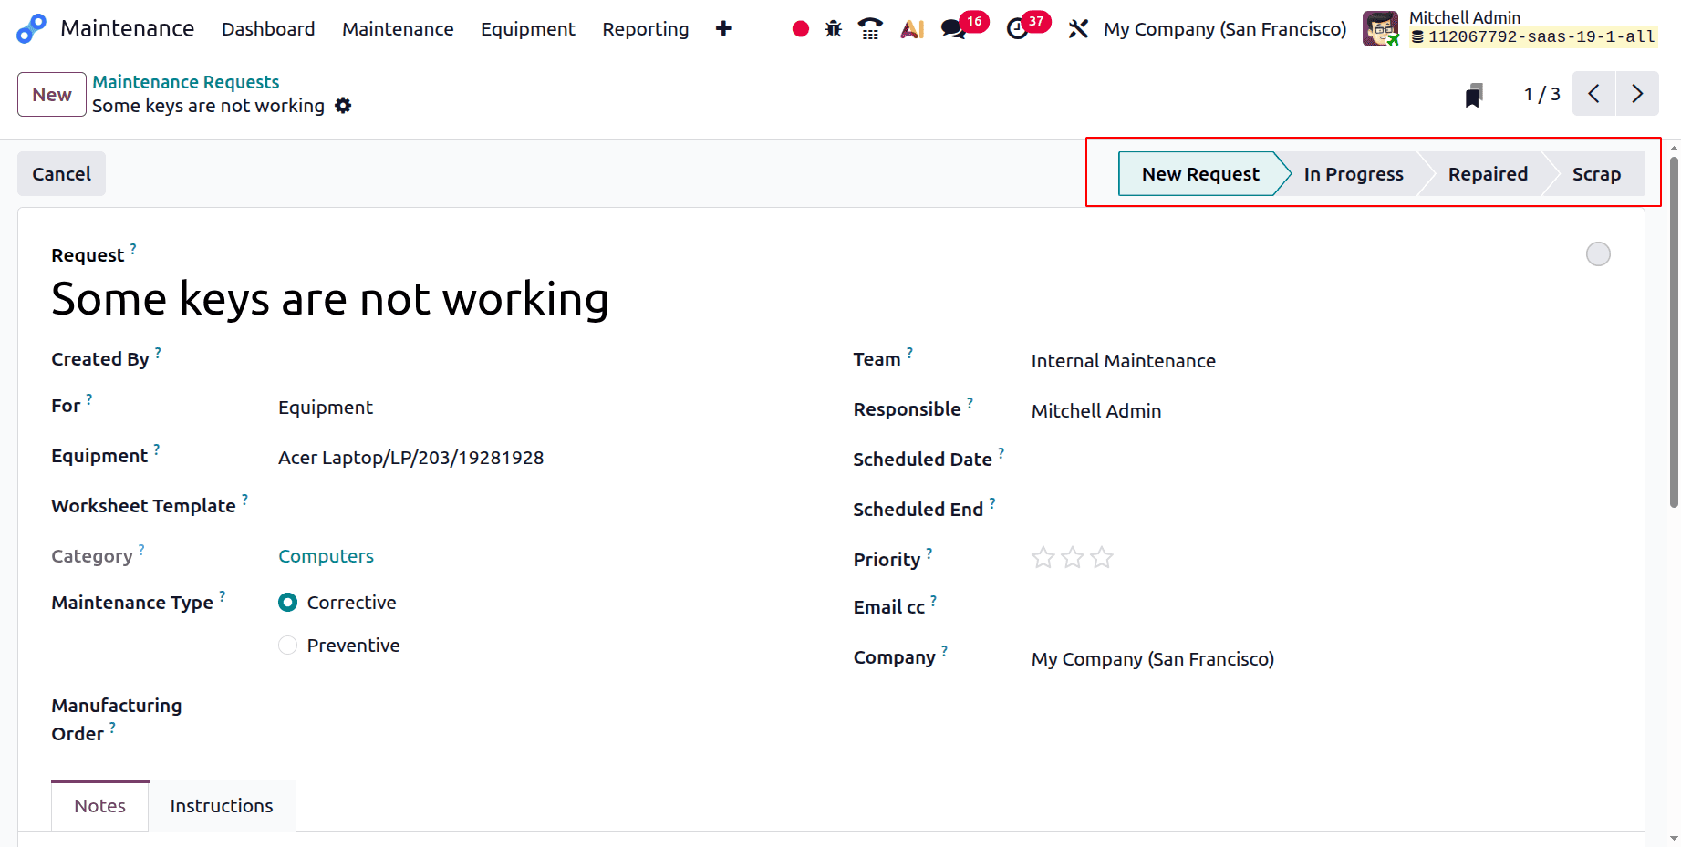The height and width of the screenshot is (847, 1681).
Task: Click help tooltip beside Team label
Action: tap(909, 352)
